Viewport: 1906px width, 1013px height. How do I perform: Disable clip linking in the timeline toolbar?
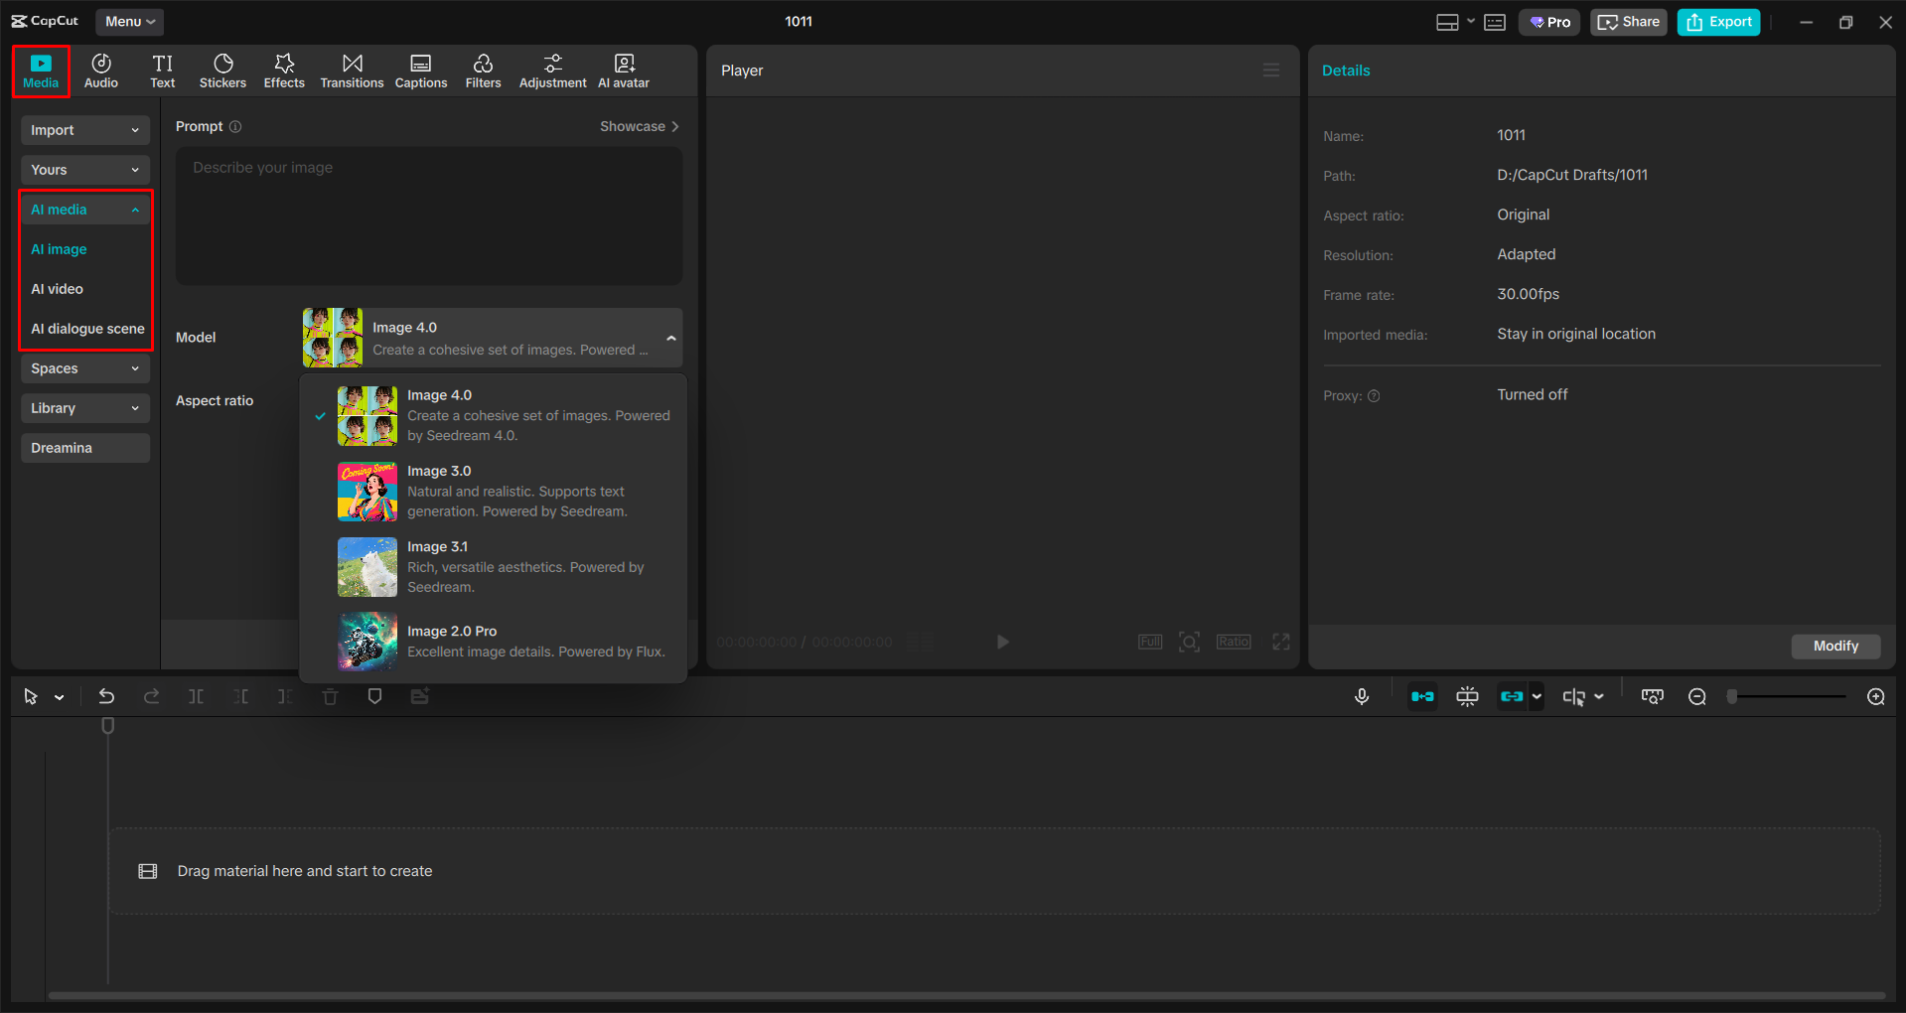pyautogui.click(x=1514, y=696)
